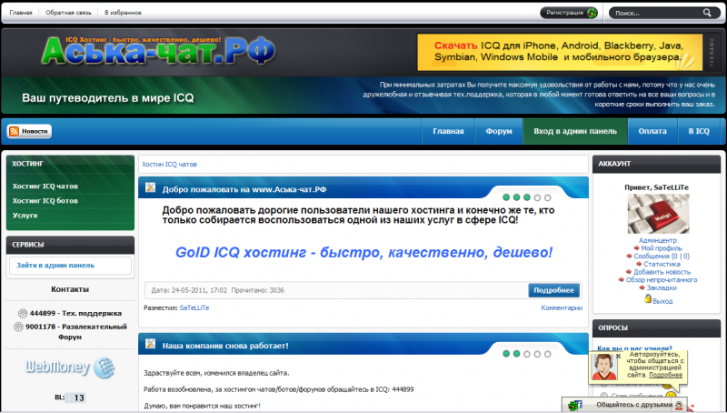727x413 pixels.
Task: Click the ICQ flower icon next to 9001178
Action: point(18,327)
